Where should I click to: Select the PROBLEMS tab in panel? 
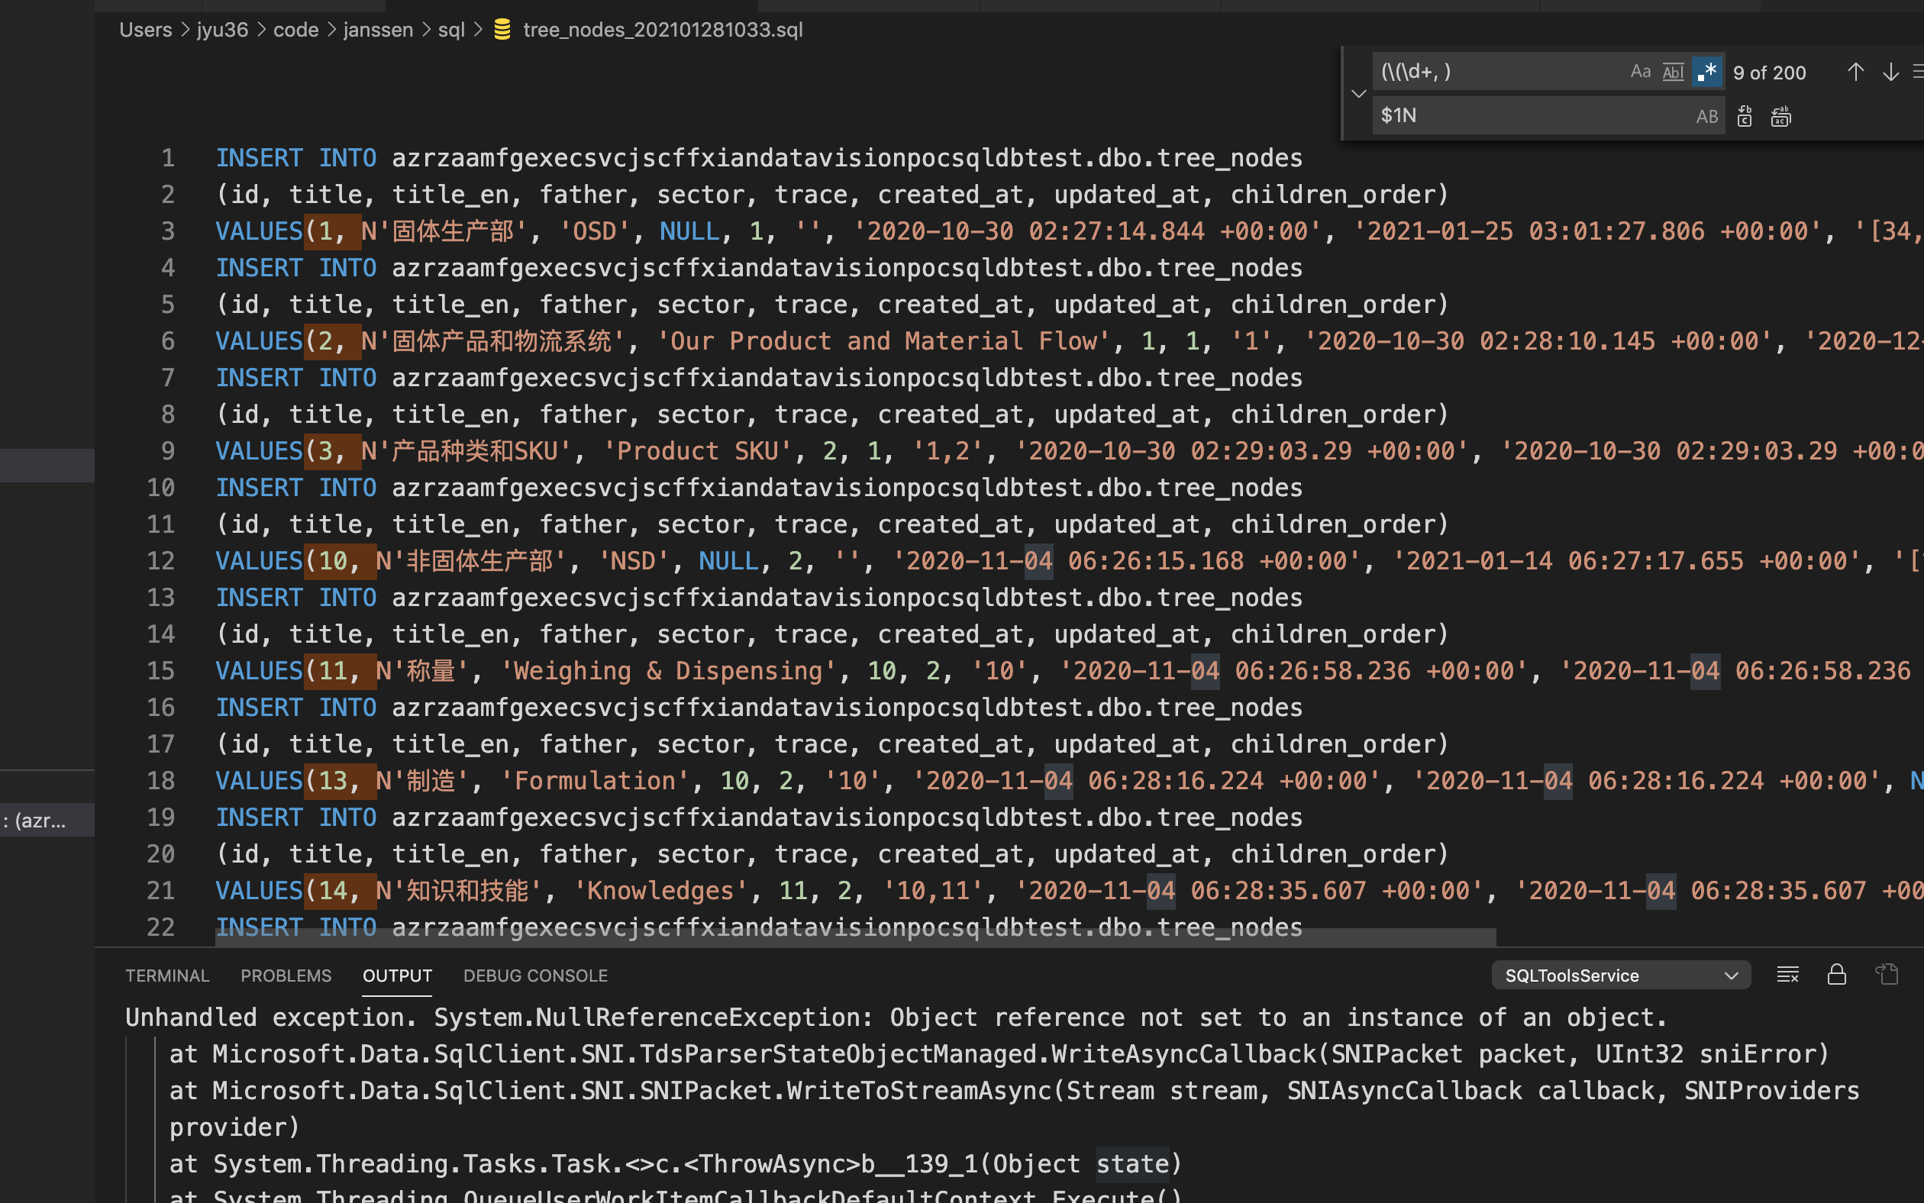(286, 976)
